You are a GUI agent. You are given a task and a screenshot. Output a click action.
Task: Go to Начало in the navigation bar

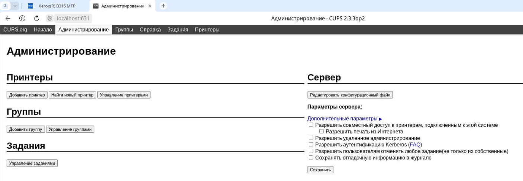tap(43, 30)
